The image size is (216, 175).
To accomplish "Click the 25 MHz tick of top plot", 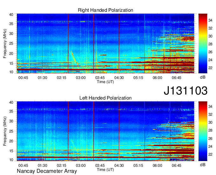I will (11, 43).
